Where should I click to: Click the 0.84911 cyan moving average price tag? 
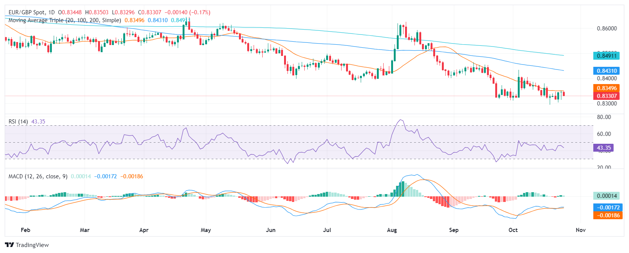pos(607,56)
